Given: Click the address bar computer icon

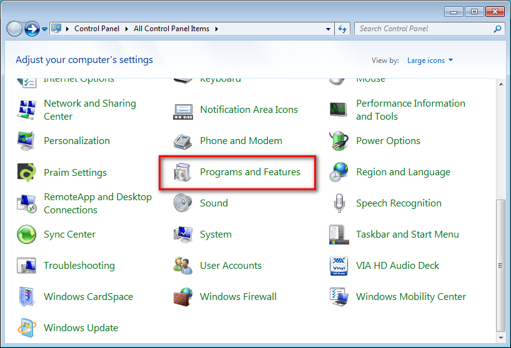Looking at the screenshot, I should (x=56, y=28).
